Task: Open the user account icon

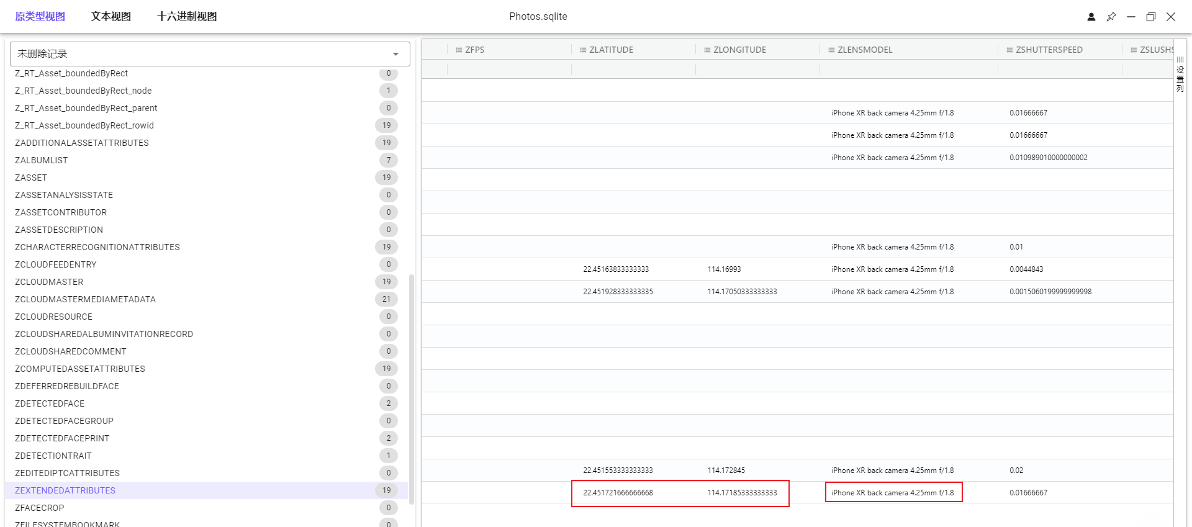Action: click(1091, 17)
